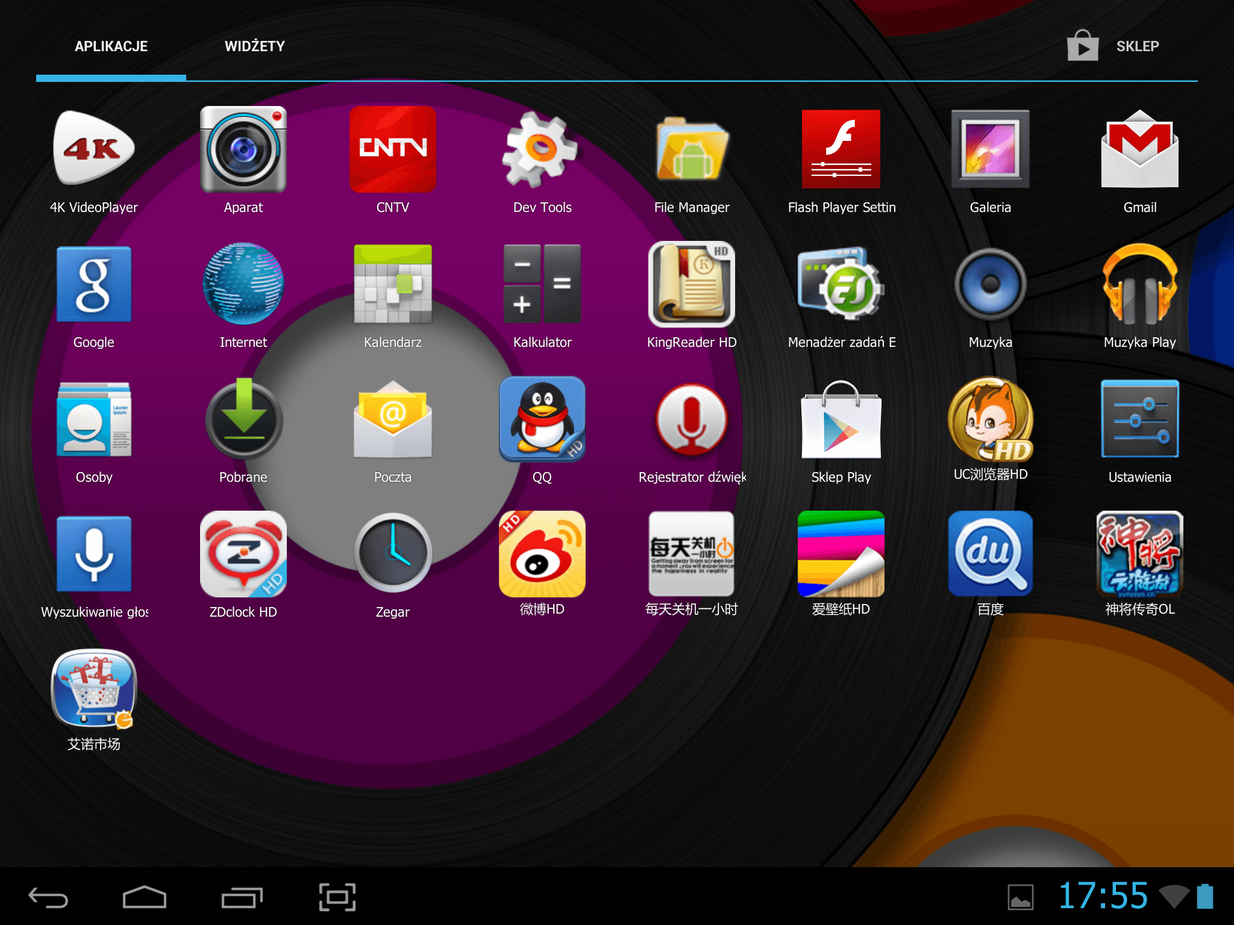The image size is (1234, 925).
Task: Open the Kalendarz app
Action: point(393,284)
